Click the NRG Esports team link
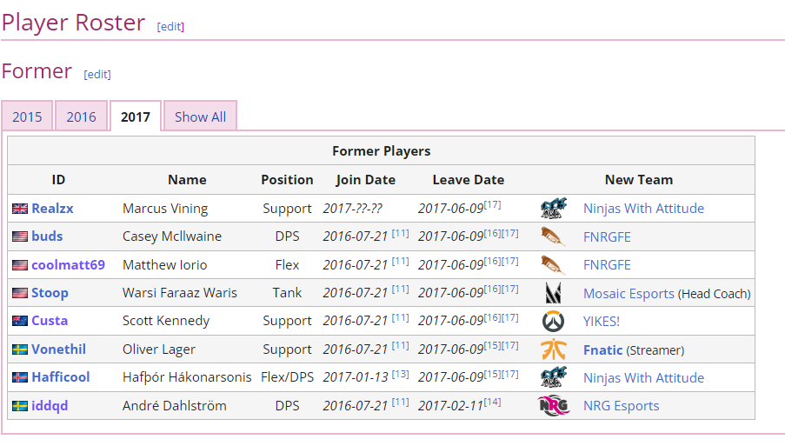Image resolution: width=785 pixels, height=446 pixels. click(x=621, y=406)
